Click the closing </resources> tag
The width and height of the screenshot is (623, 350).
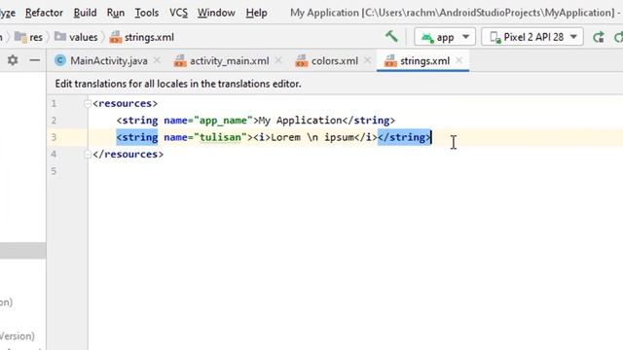tap(128, 155)
